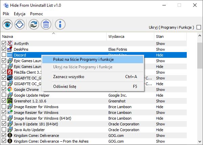The height and width of the screenshot is (145, 203).
Task: Click the AviSynth row icon
Action: coord(10,44)
